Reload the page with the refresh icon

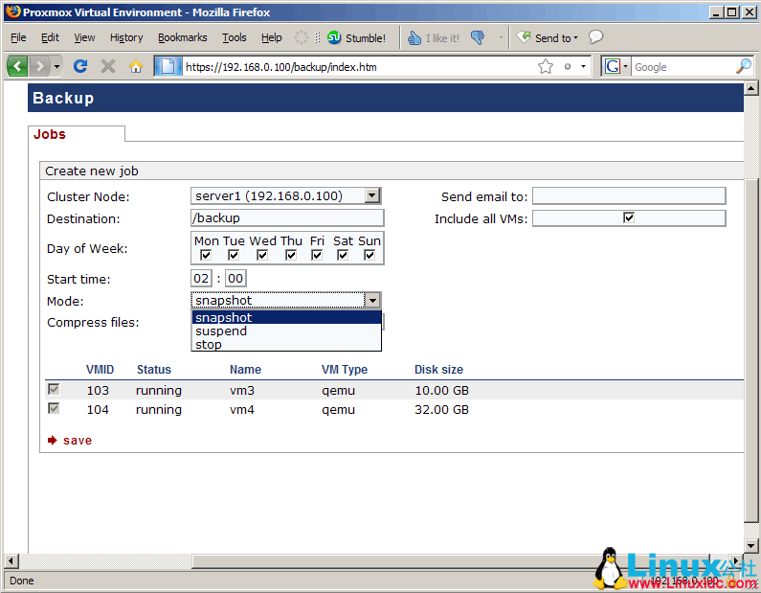pos(80,66)
